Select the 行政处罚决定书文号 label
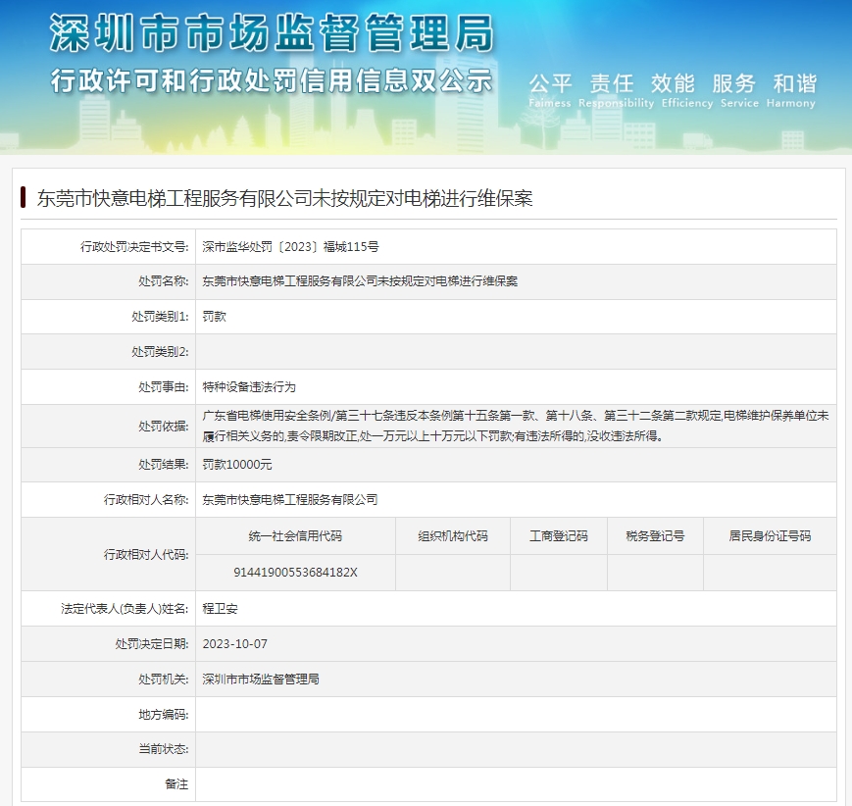852x806 pixels. [134, 247]
